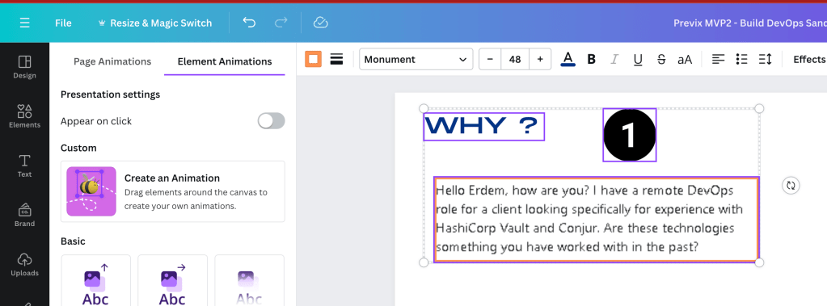Toggle strikethrough formatting
This screenshot has width=827, height=306.
click(661, 60)
